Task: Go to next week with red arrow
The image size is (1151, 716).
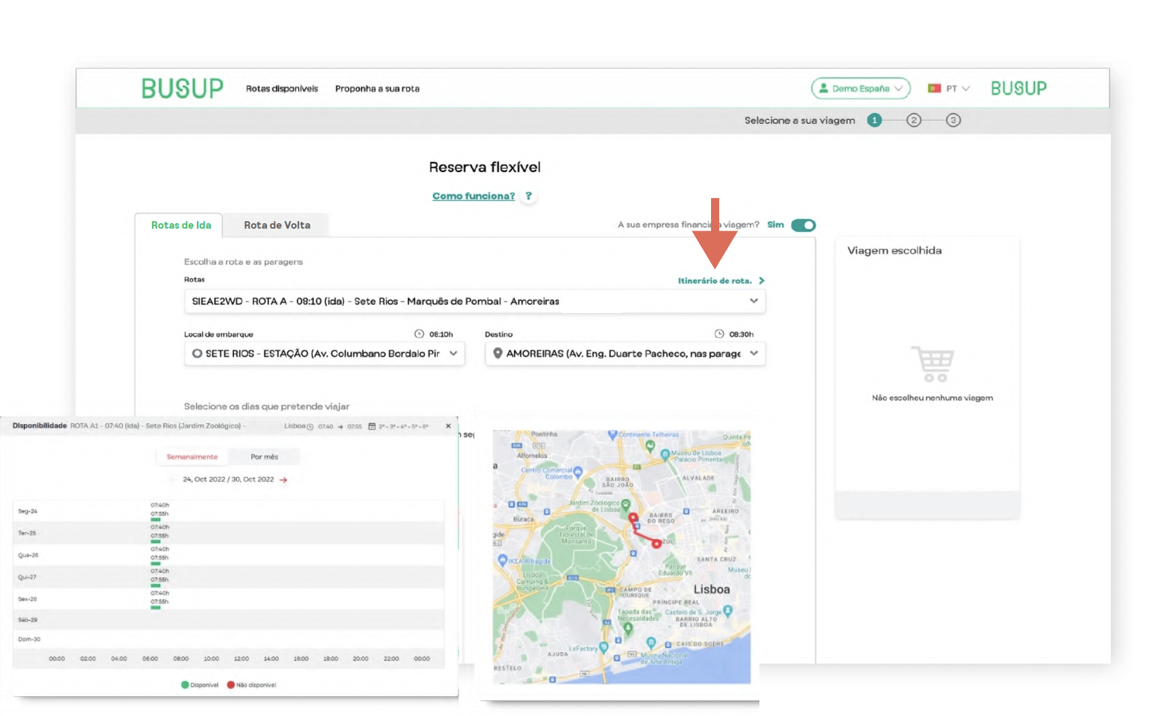Action: pos(283,480)
